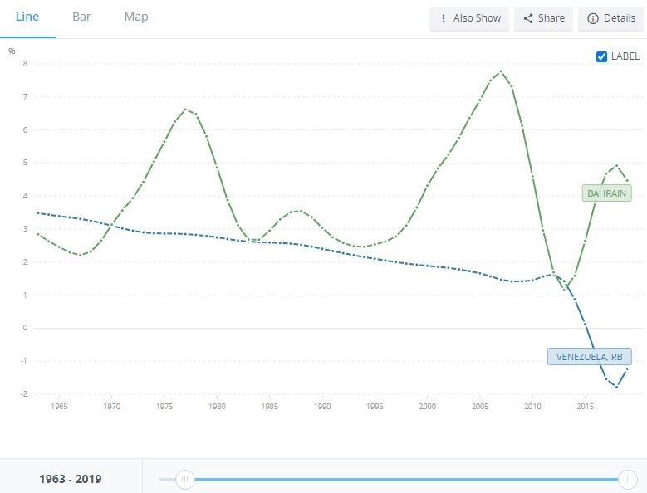Select Venezuela's first data point at 1963

click(38, 213)
